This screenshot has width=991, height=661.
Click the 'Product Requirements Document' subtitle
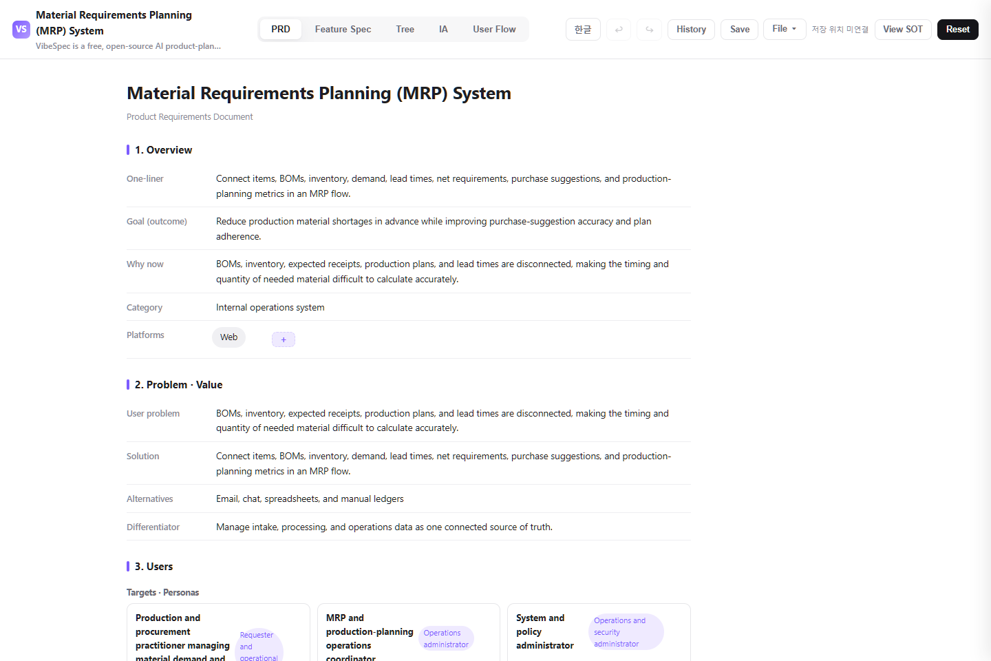190,117
